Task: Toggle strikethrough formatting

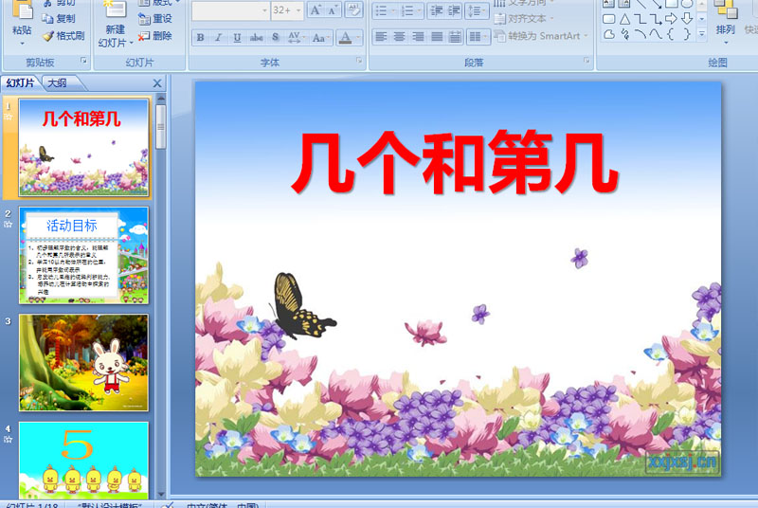Action: pos(256,37)
